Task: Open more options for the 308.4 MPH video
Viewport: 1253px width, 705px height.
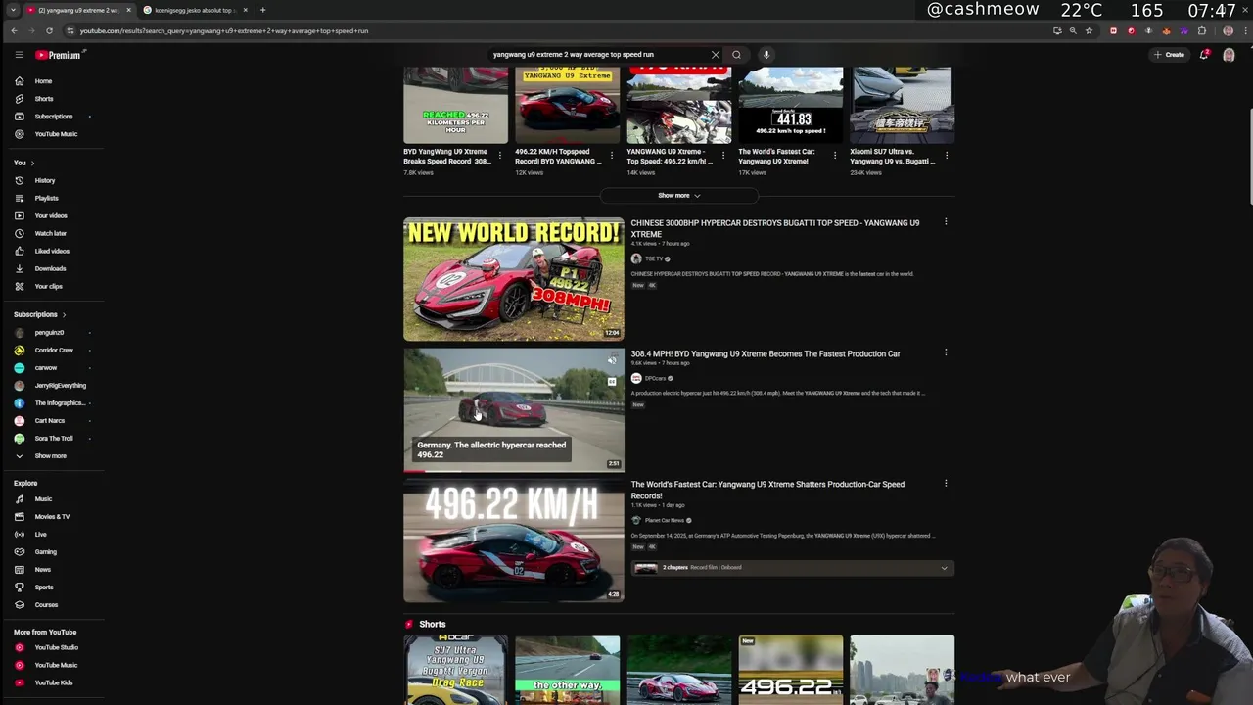Action: click(946, 352)
